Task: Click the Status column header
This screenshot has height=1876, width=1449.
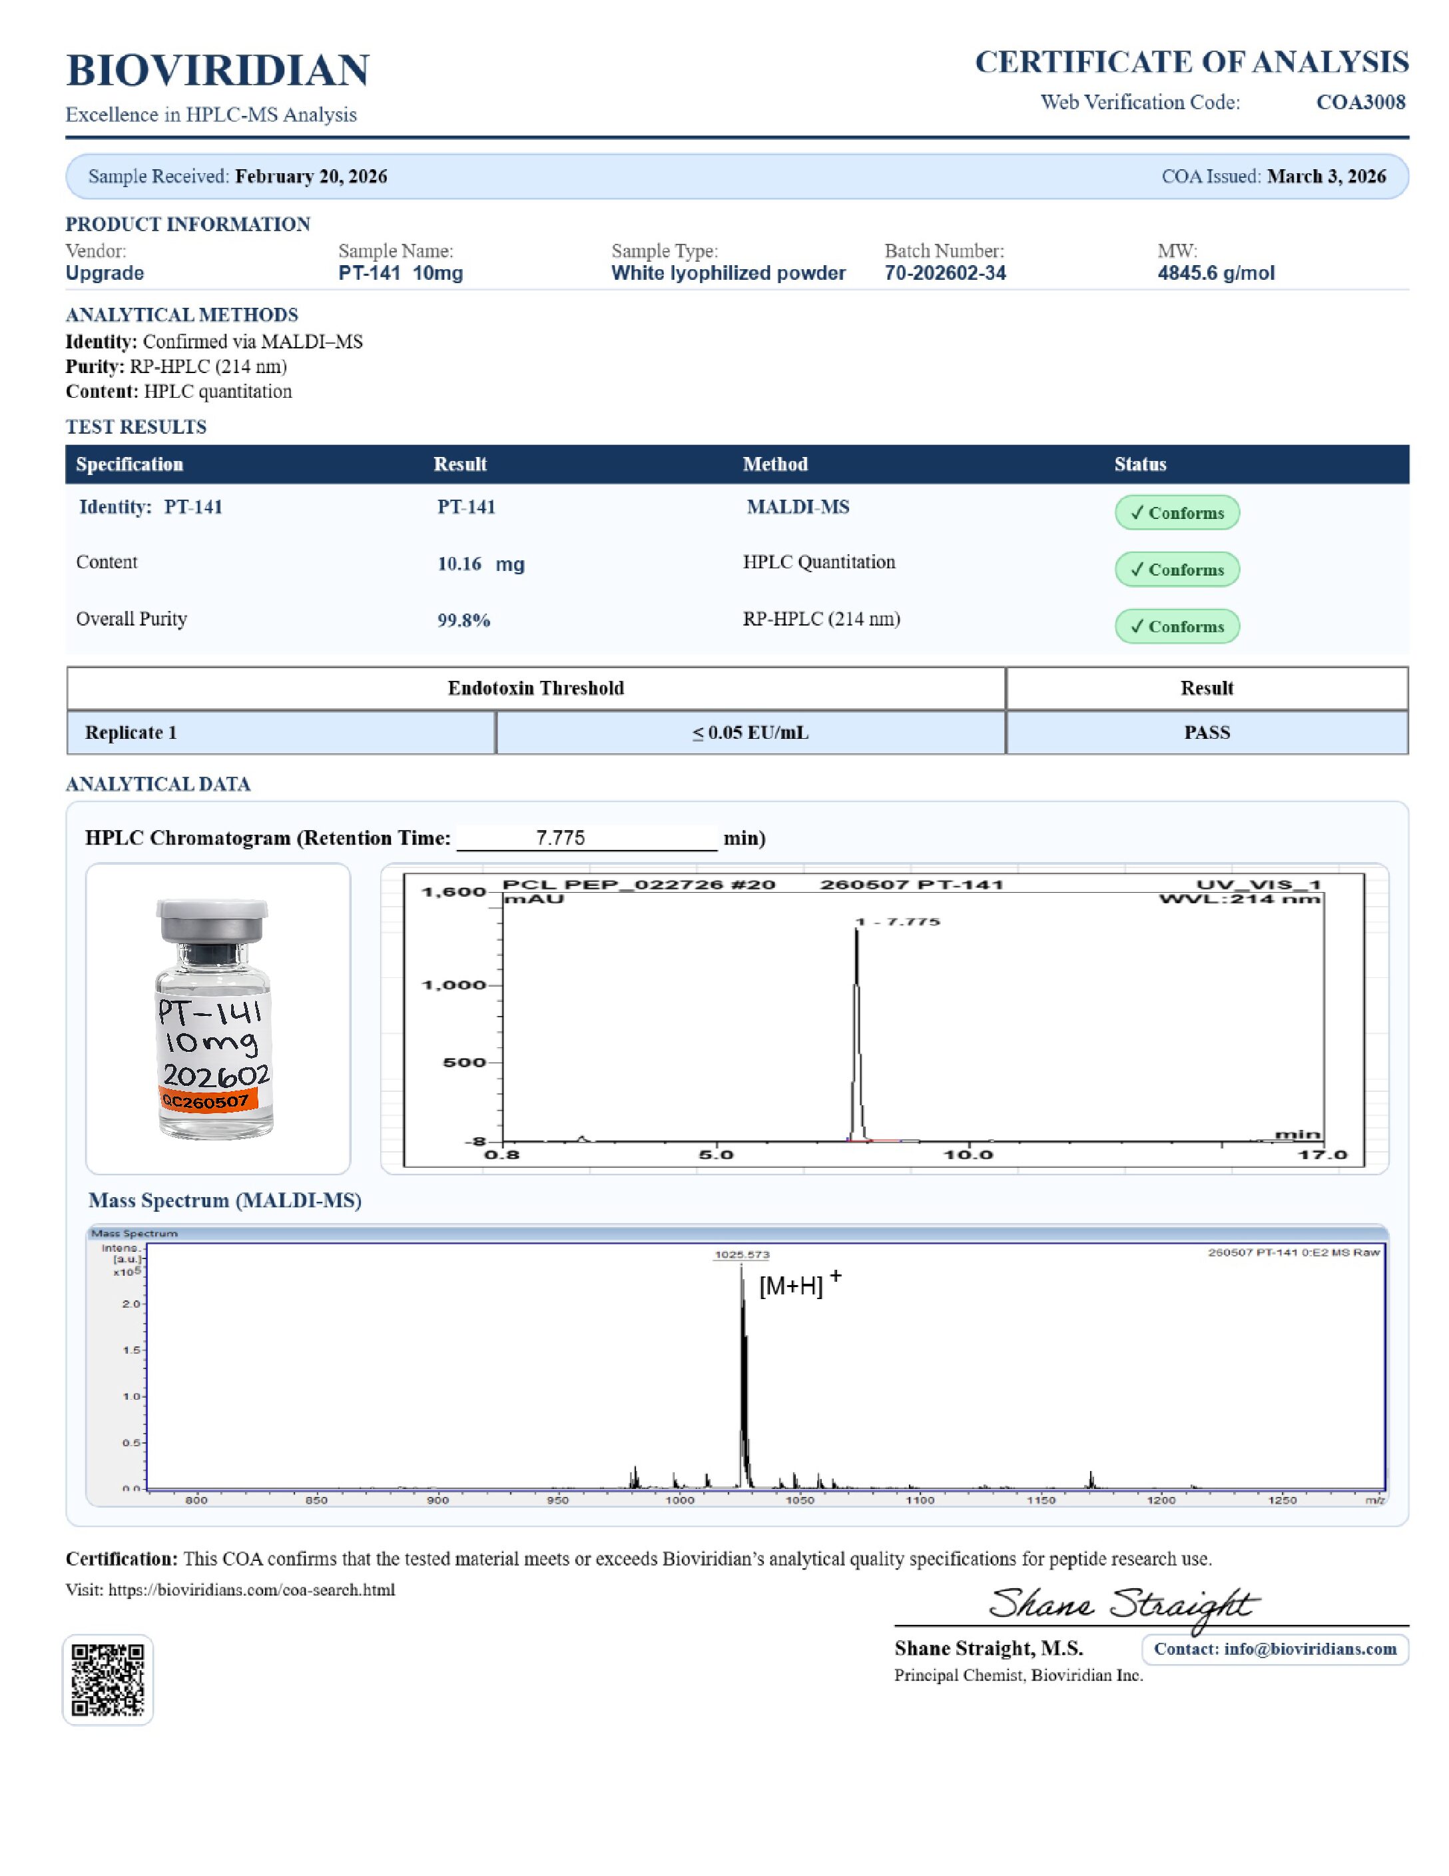Action: click(x=1140, y=464)
